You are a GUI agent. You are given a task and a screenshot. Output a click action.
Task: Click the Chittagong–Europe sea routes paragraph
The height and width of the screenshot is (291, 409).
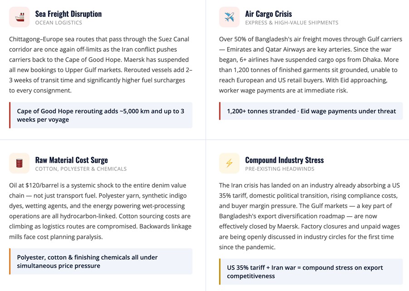[100, 64]
